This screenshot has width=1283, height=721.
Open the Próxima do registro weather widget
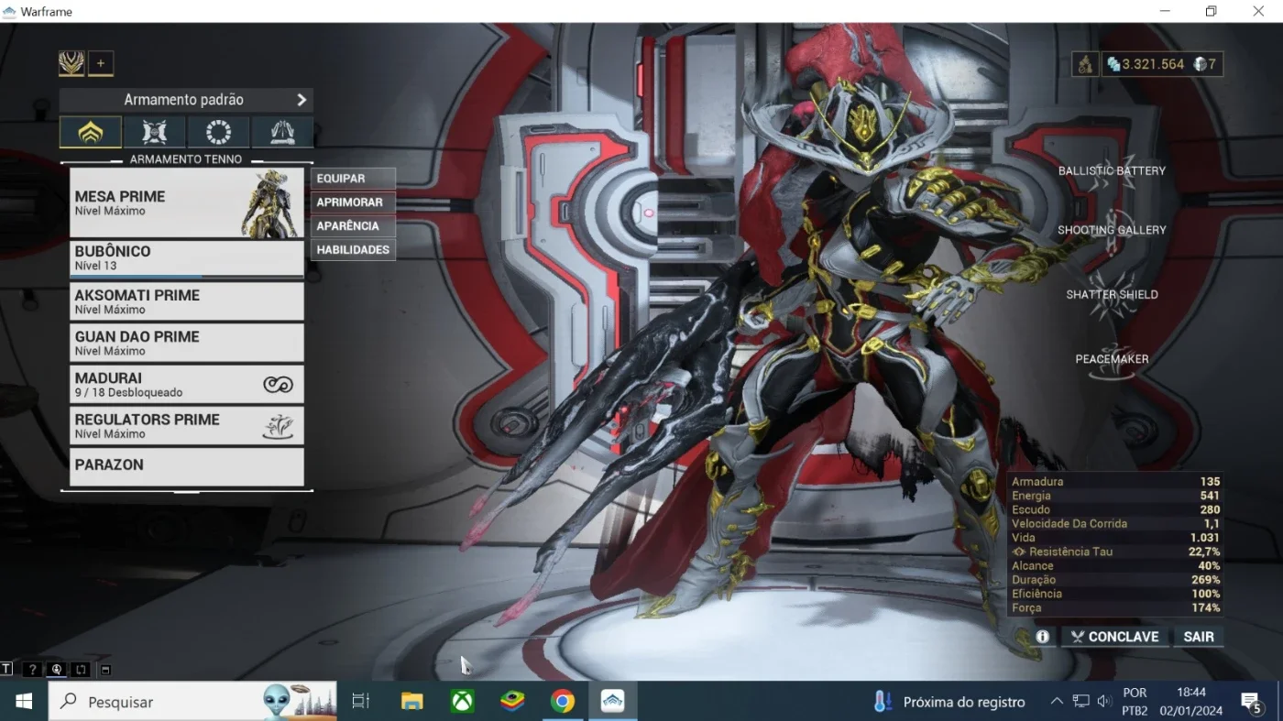949,702
